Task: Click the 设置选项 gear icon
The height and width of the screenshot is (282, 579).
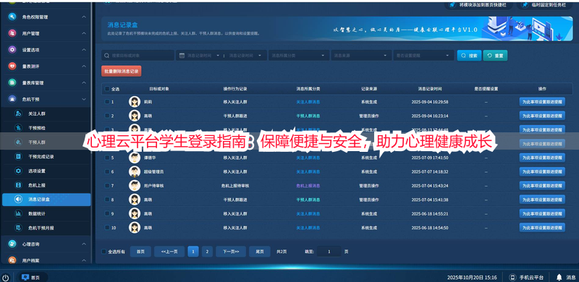Action: click(x=12, y=50)
